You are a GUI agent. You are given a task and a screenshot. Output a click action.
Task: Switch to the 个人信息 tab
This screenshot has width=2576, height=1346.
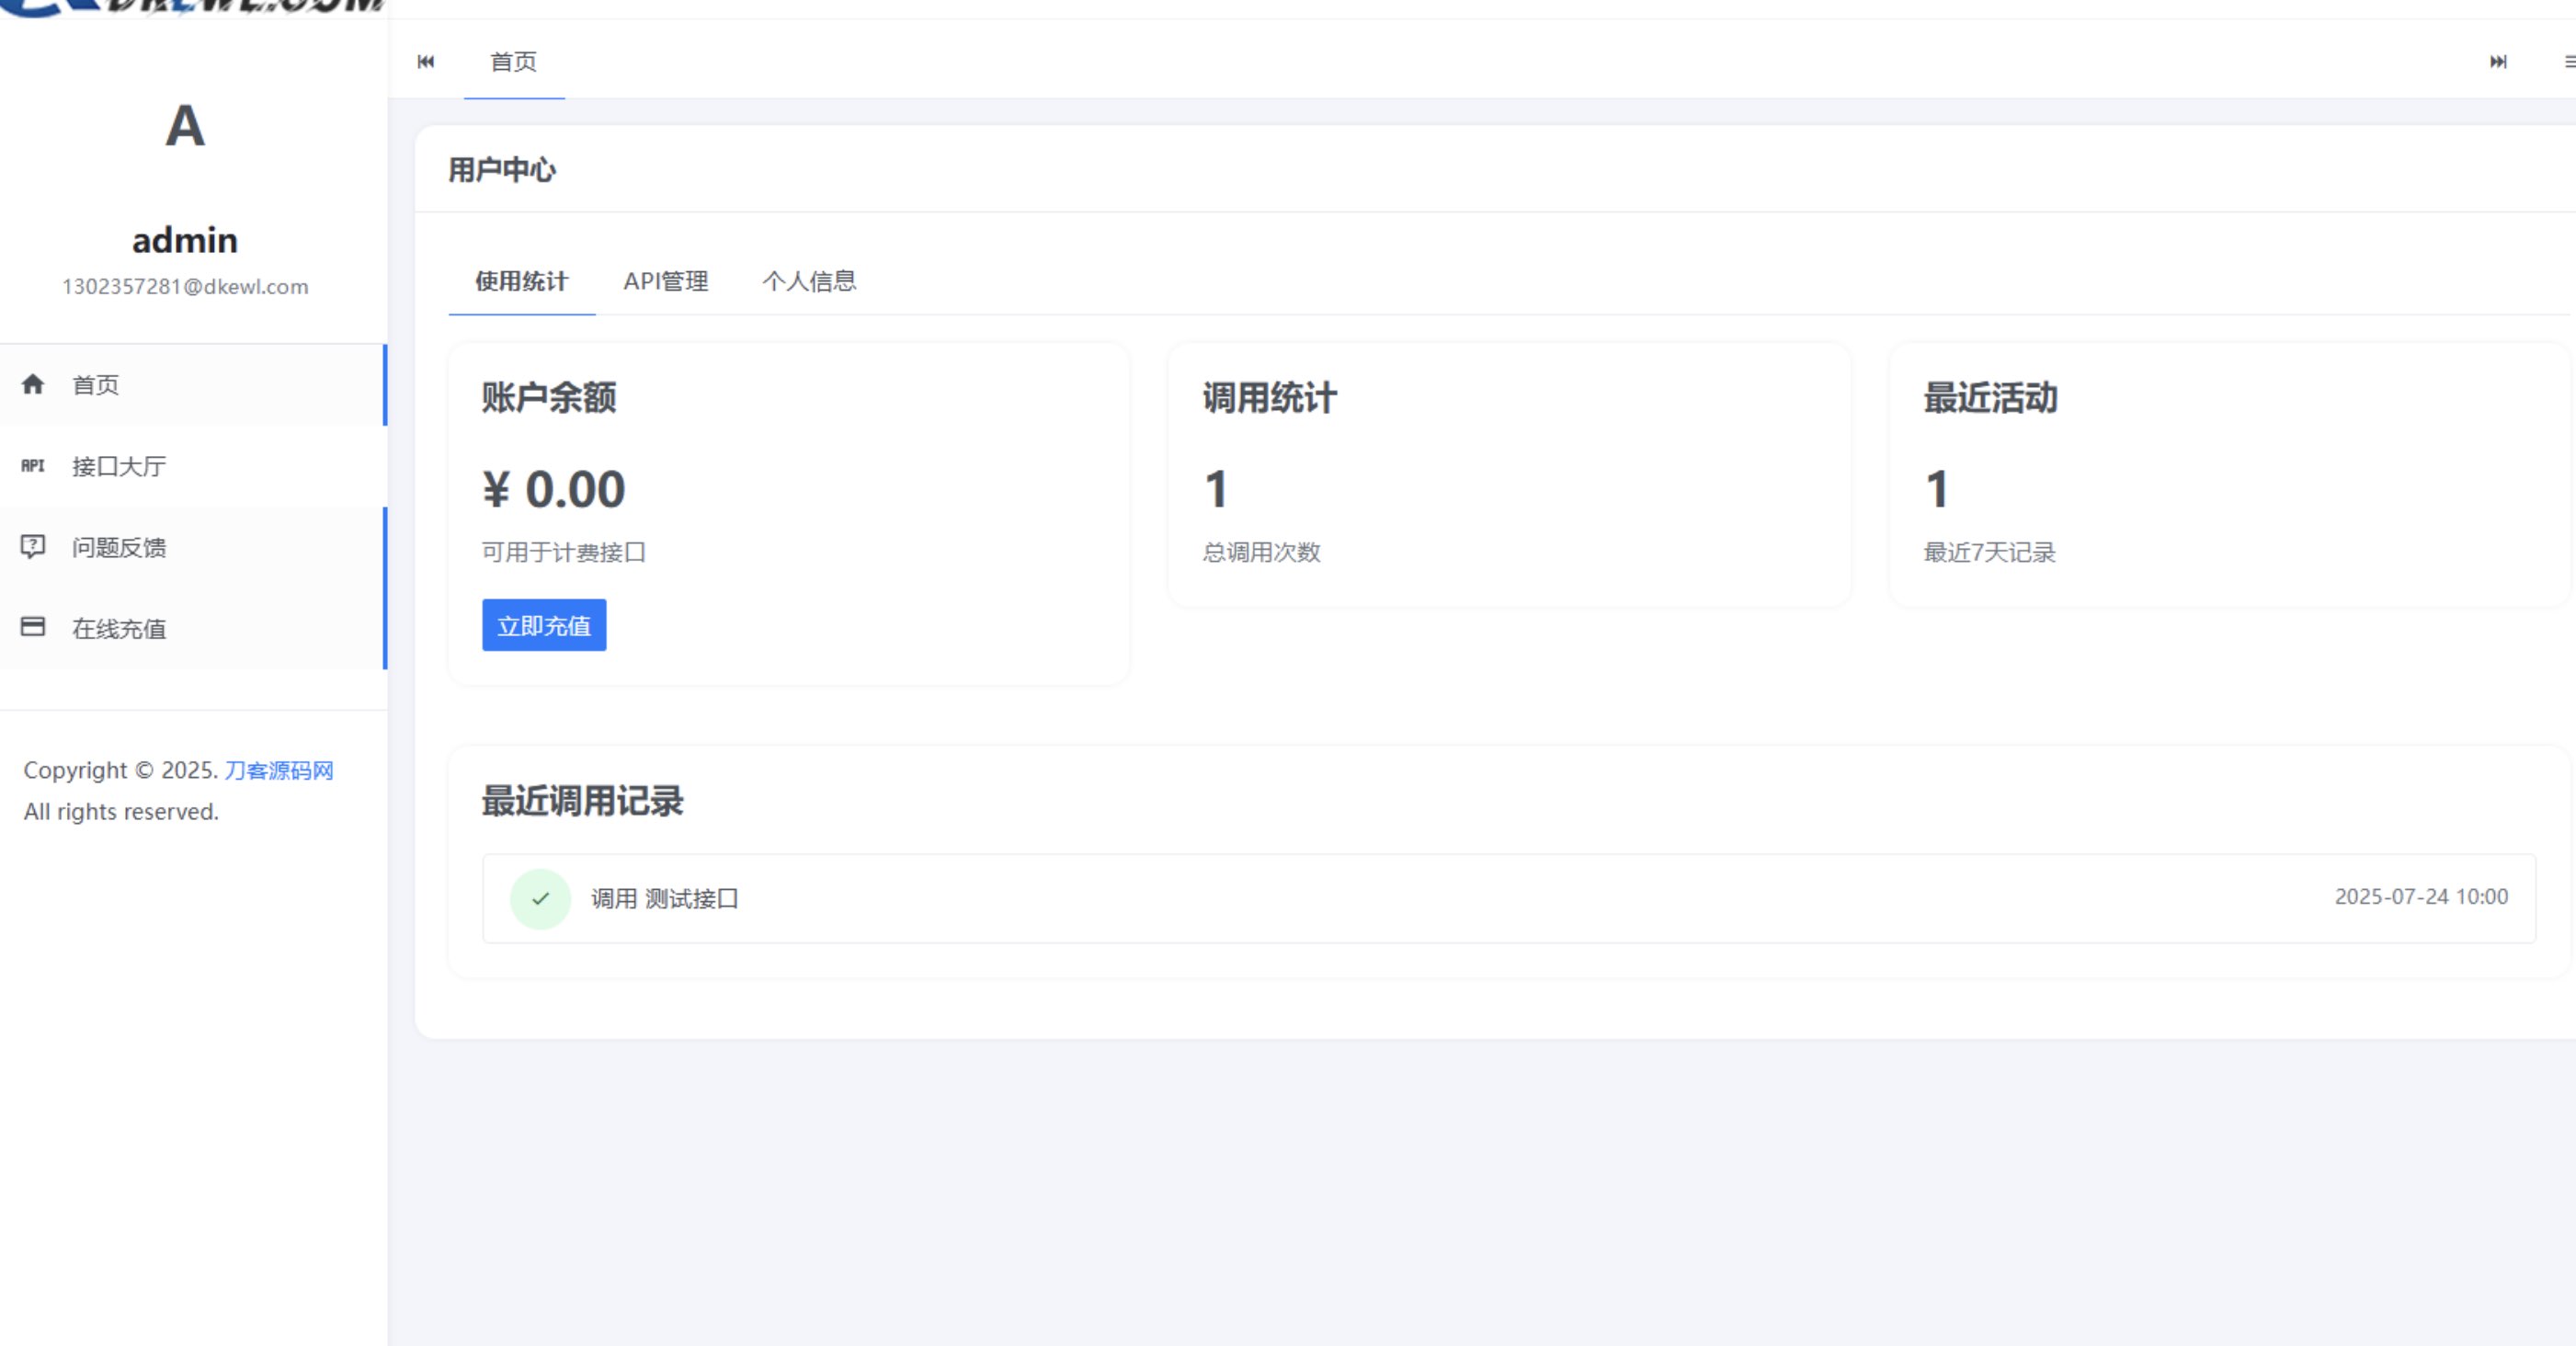coord(809,281)
